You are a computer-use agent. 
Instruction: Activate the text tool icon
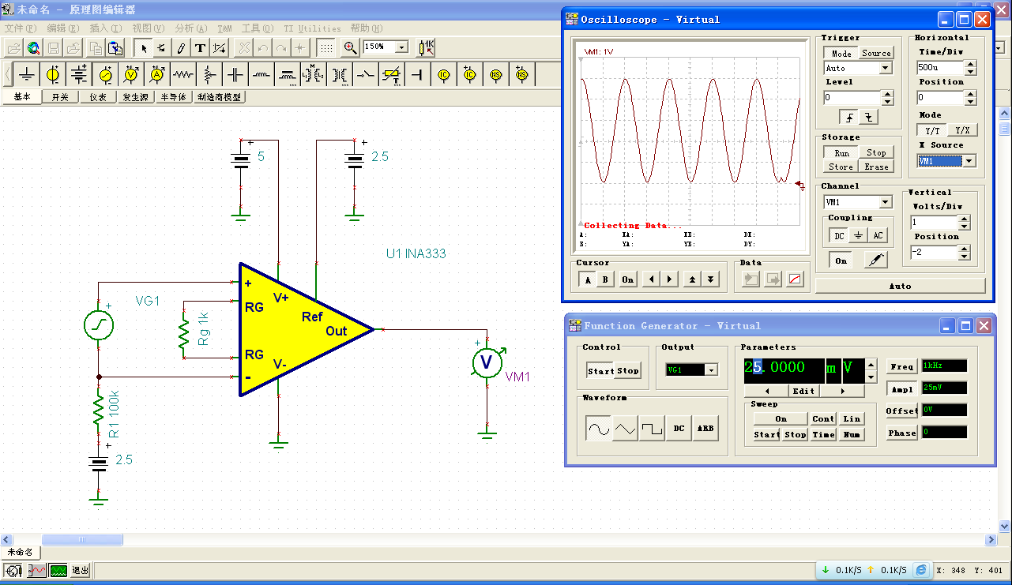click(201, 47)
